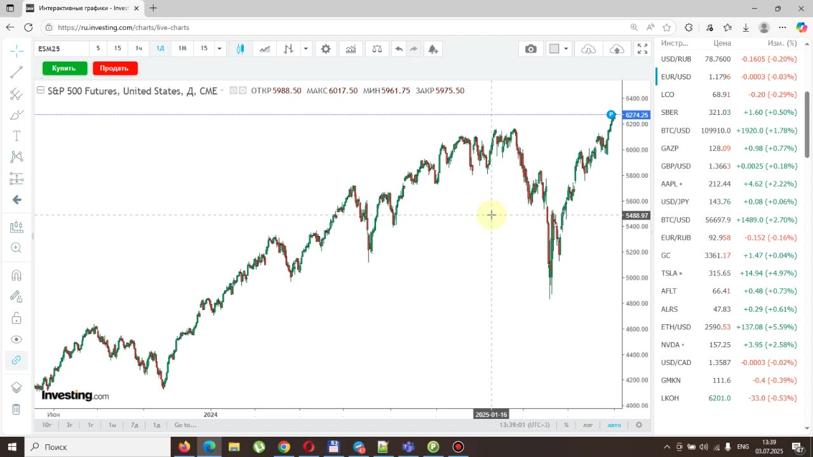This screenshot has width=813, height=457.
Task: Set chart range to 1м
Action: point(112,425)
